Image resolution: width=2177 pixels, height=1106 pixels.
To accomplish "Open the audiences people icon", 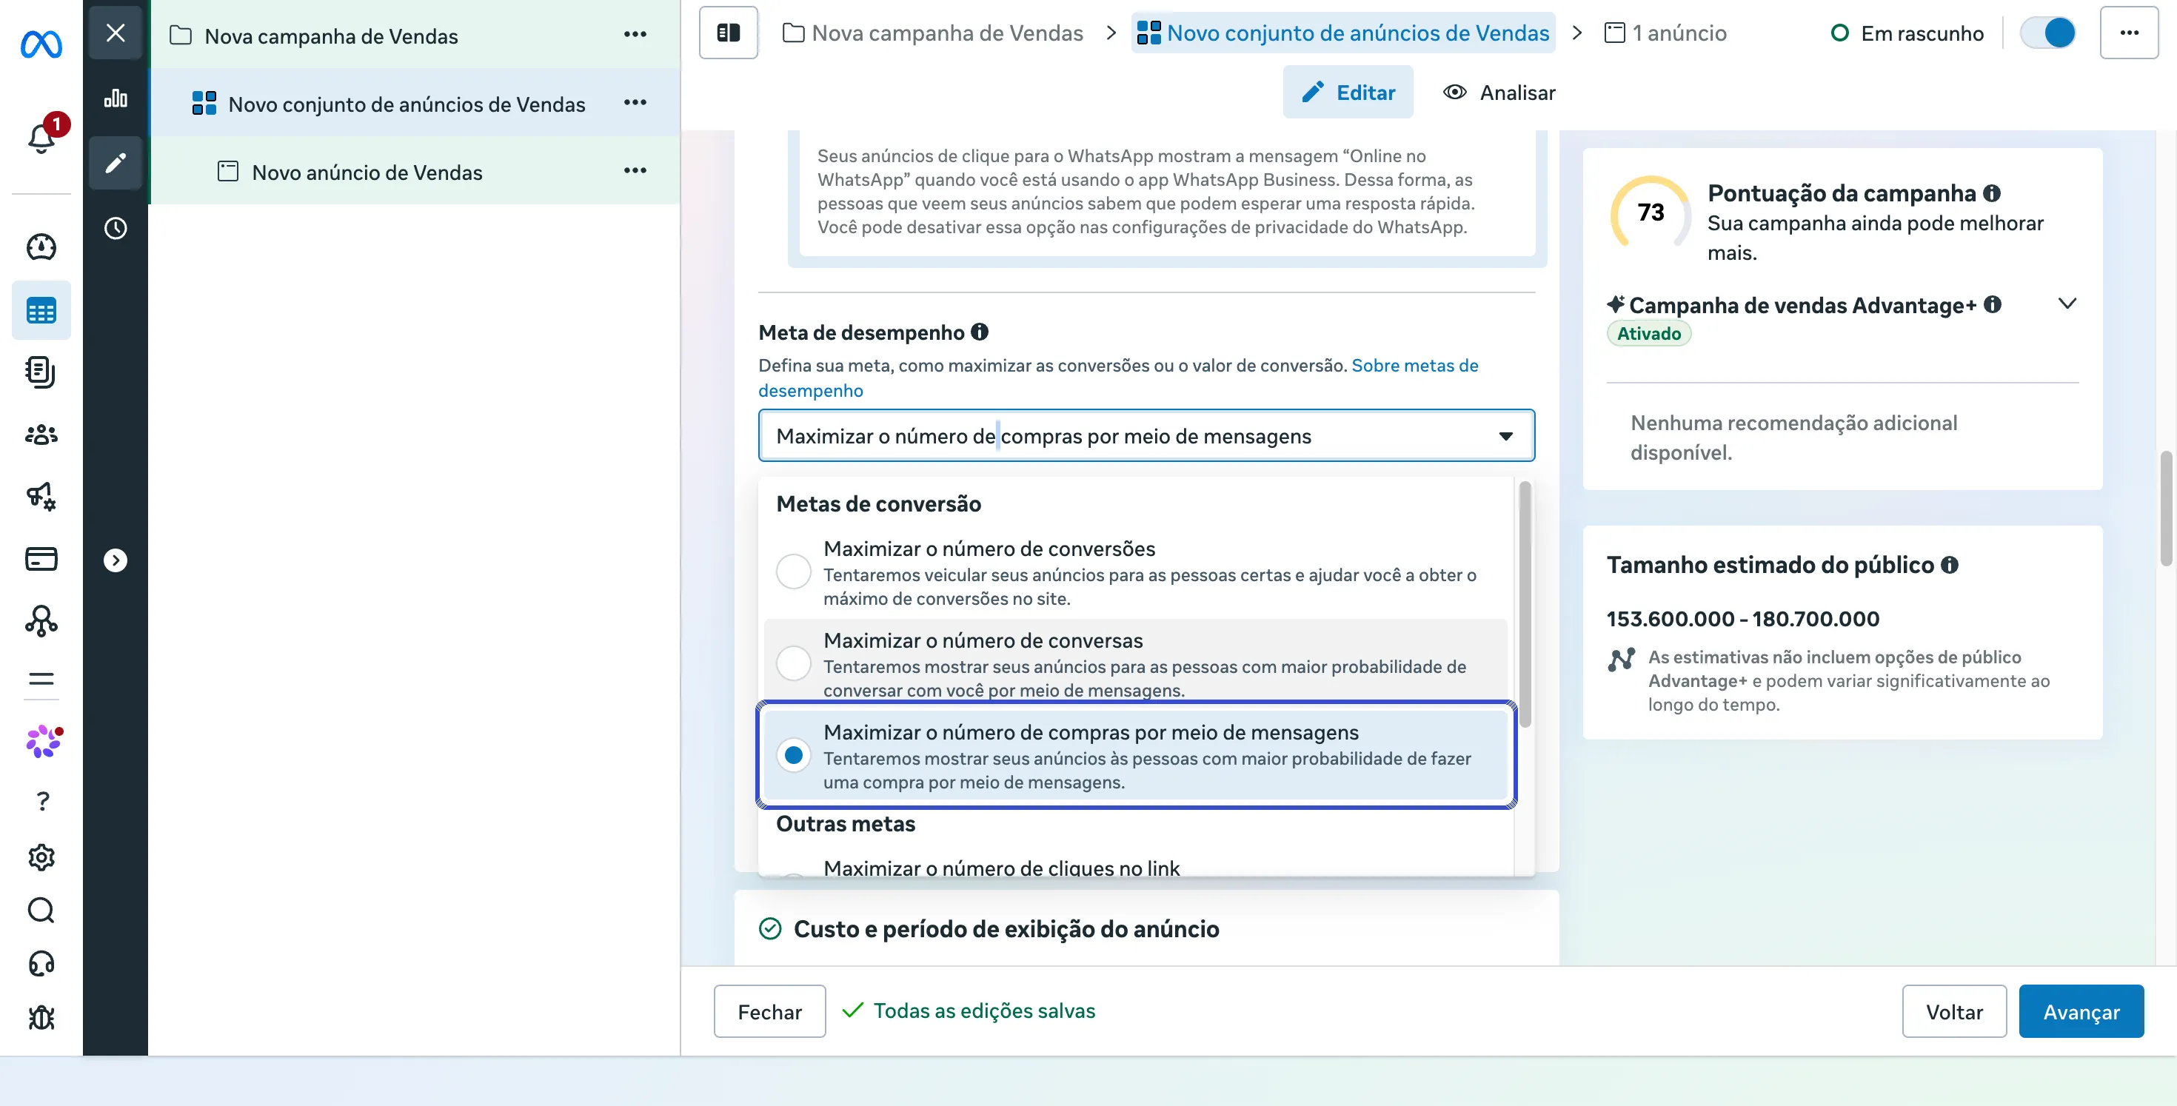I will (41, 435).
